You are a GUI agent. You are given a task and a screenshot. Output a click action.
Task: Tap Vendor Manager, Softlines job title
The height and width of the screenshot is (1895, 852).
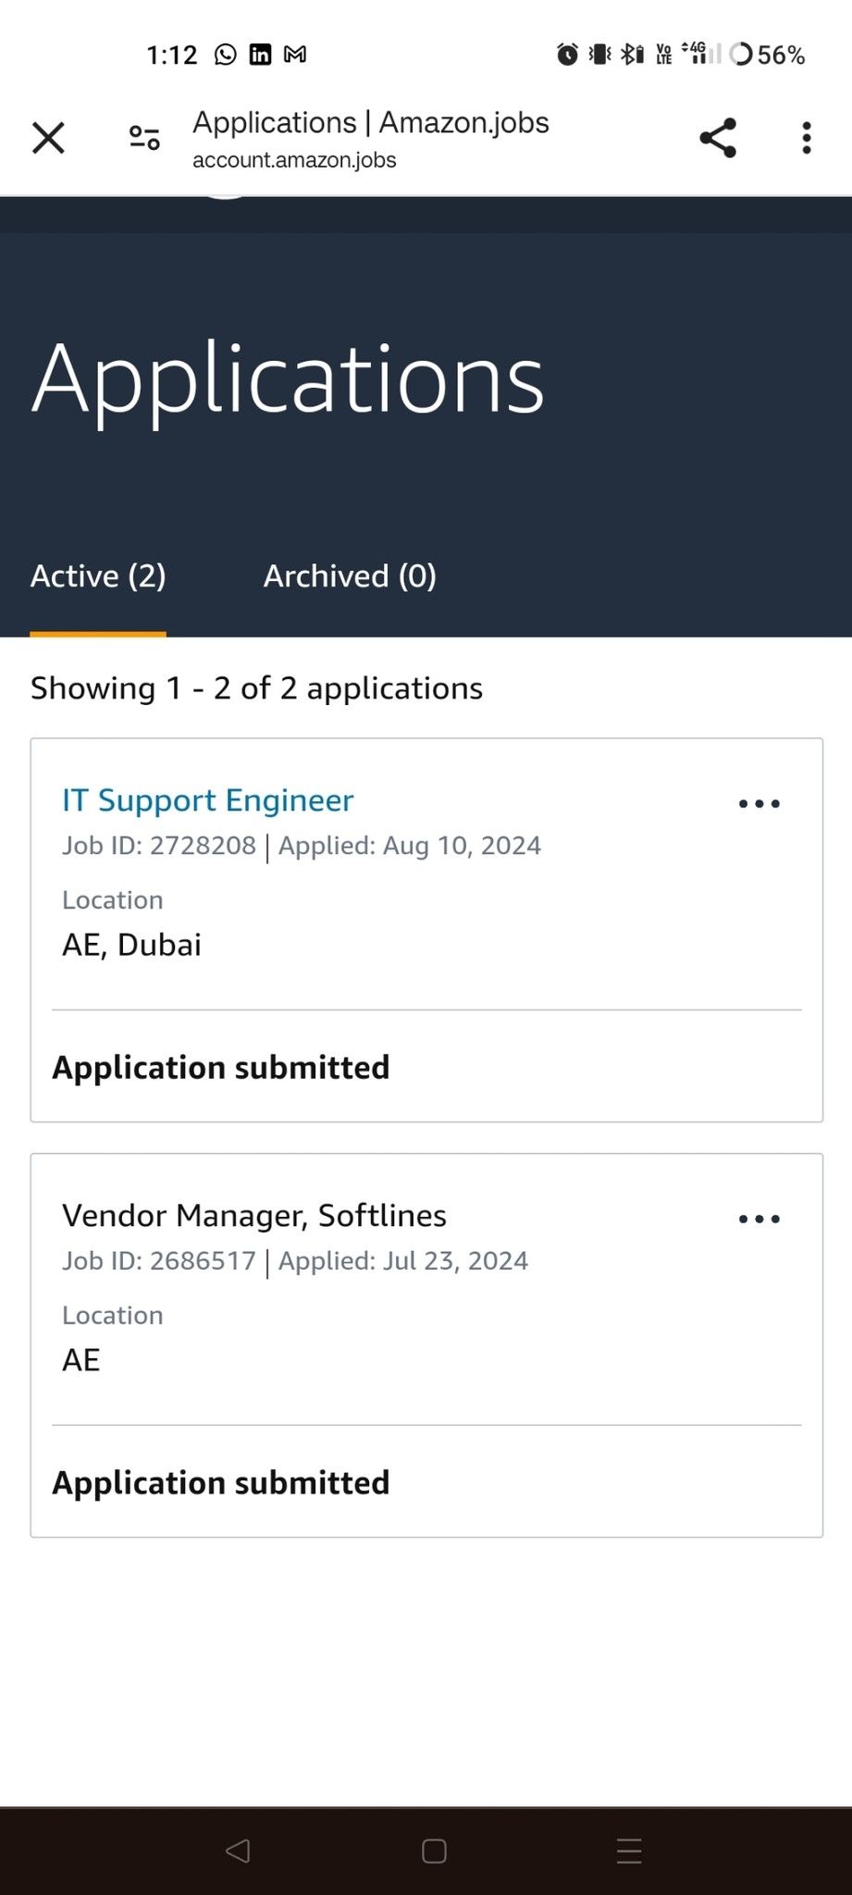[x=254, y=1216]
